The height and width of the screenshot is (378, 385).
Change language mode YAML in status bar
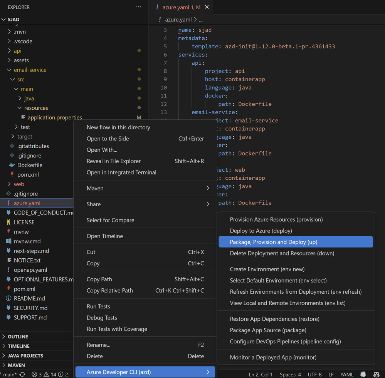(x=347, y=374)
